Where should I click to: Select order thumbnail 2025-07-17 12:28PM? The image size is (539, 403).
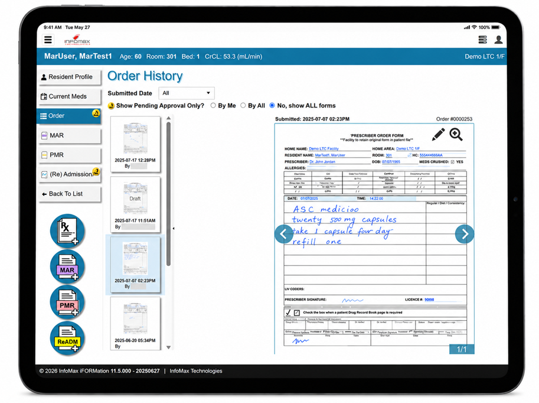coord(135,144)
